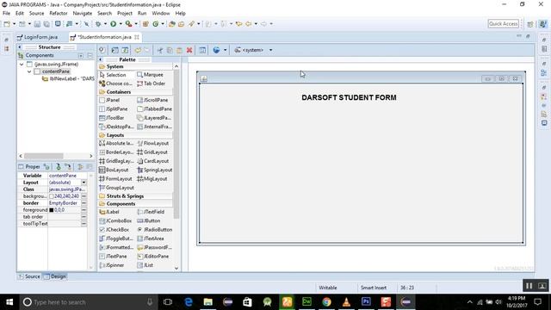
Task: Activate the Selection tool
Action: click(113, 75)
